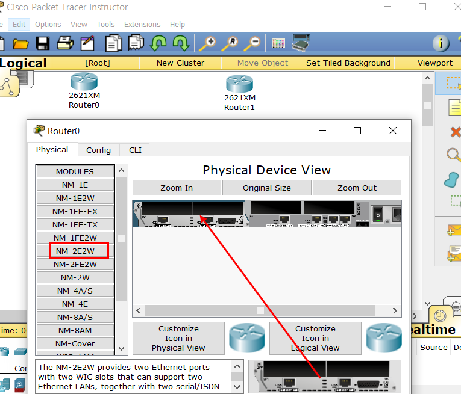
Task: Save the project via floppy disk icon
Action: (x=43, y=43)
